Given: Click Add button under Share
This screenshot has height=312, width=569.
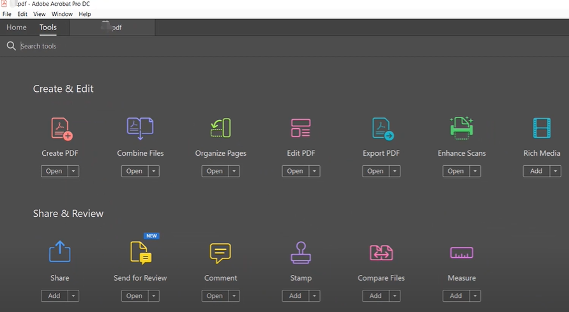Looking at the screenshot, I should pyautogui.click(x=54, y=295).
